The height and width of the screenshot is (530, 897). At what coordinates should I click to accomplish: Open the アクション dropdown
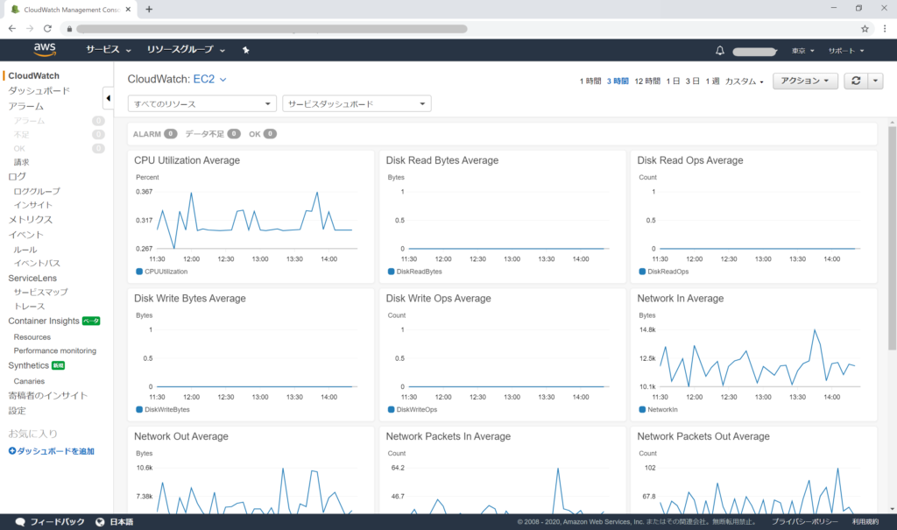tap(803, 80)
